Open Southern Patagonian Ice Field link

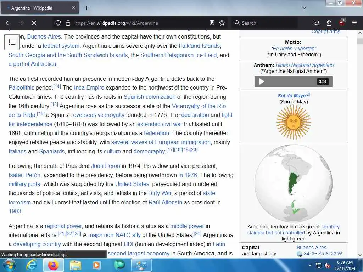coord(179,55)
